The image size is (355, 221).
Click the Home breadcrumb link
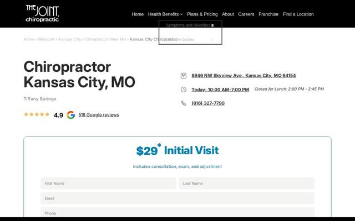(x=29, y=39)
